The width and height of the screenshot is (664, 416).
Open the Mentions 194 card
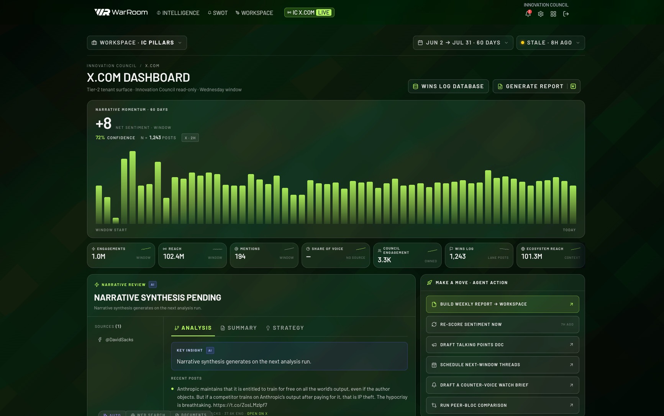[x=264, y=255]
